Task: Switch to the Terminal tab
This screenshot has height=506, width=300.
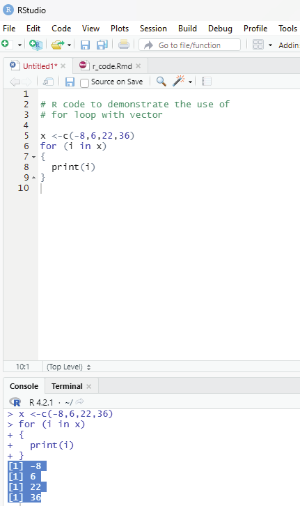Action: (67, 386)
